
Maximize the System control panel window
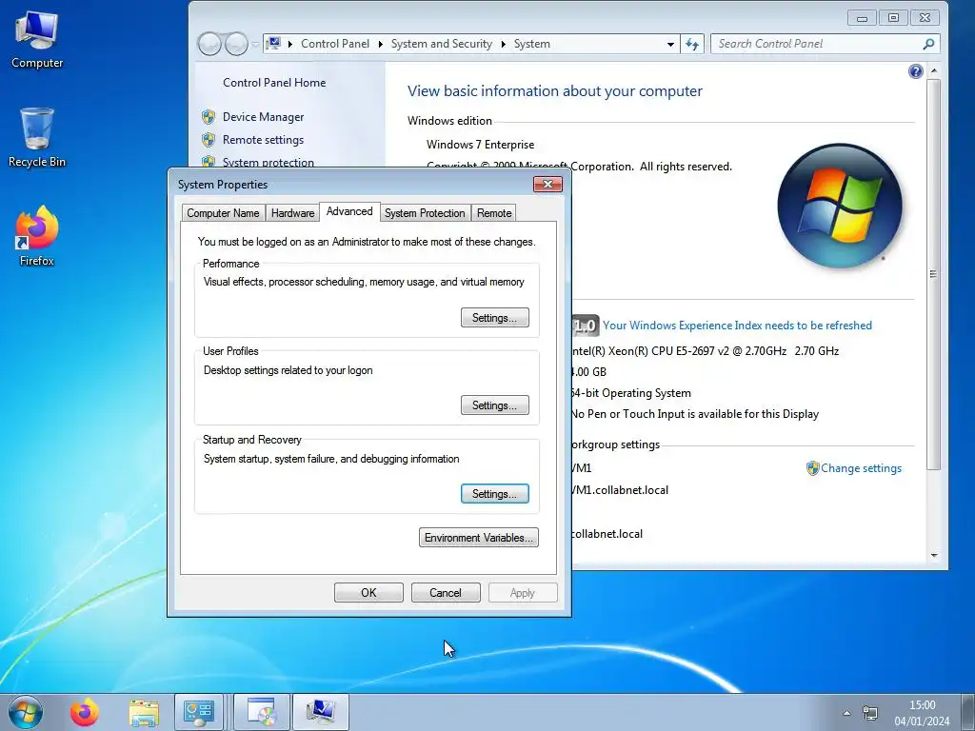[893, 18]
